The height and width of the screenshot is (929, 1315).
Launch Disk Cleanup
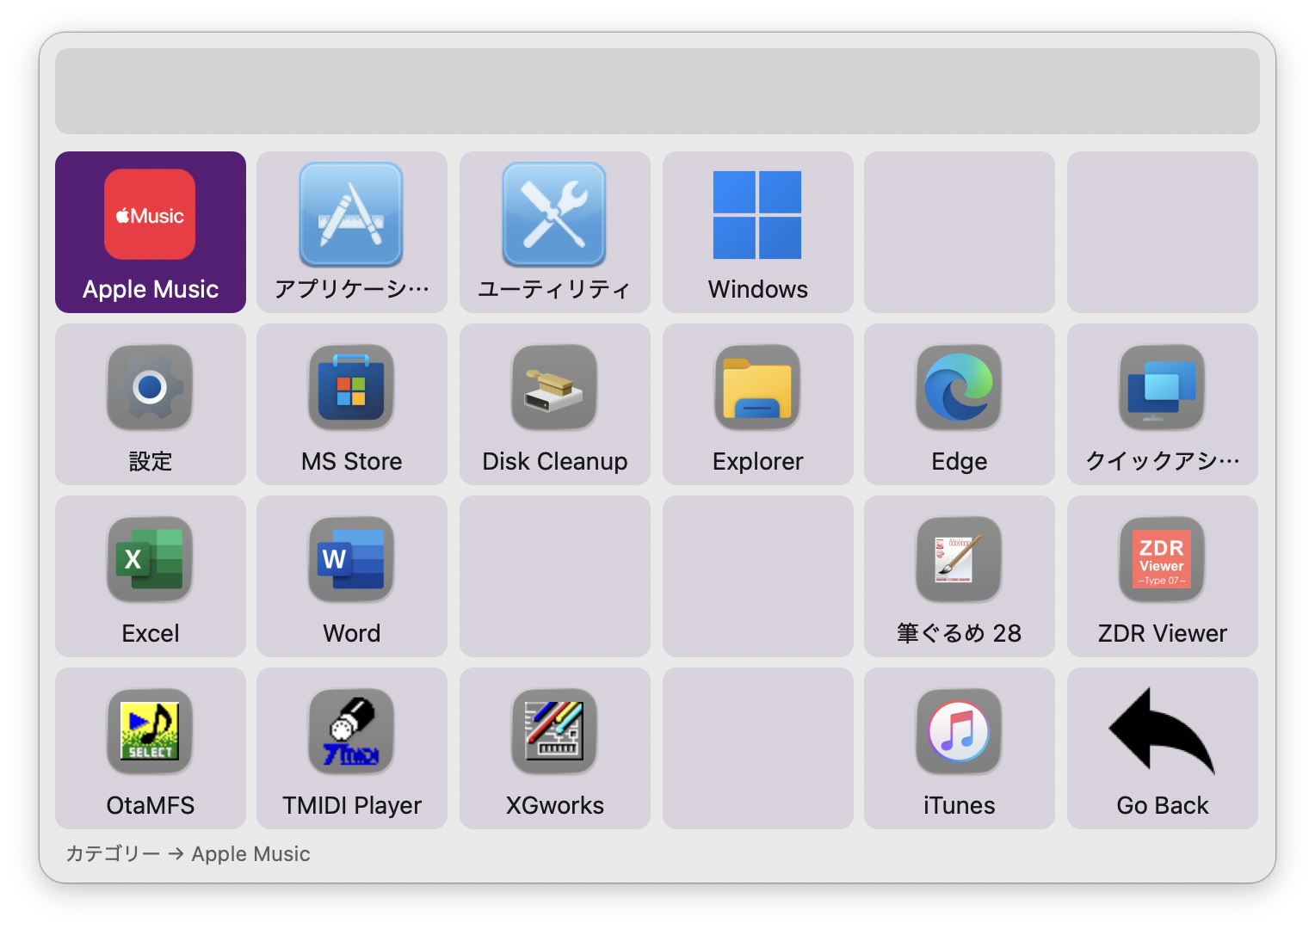[555, 404]
